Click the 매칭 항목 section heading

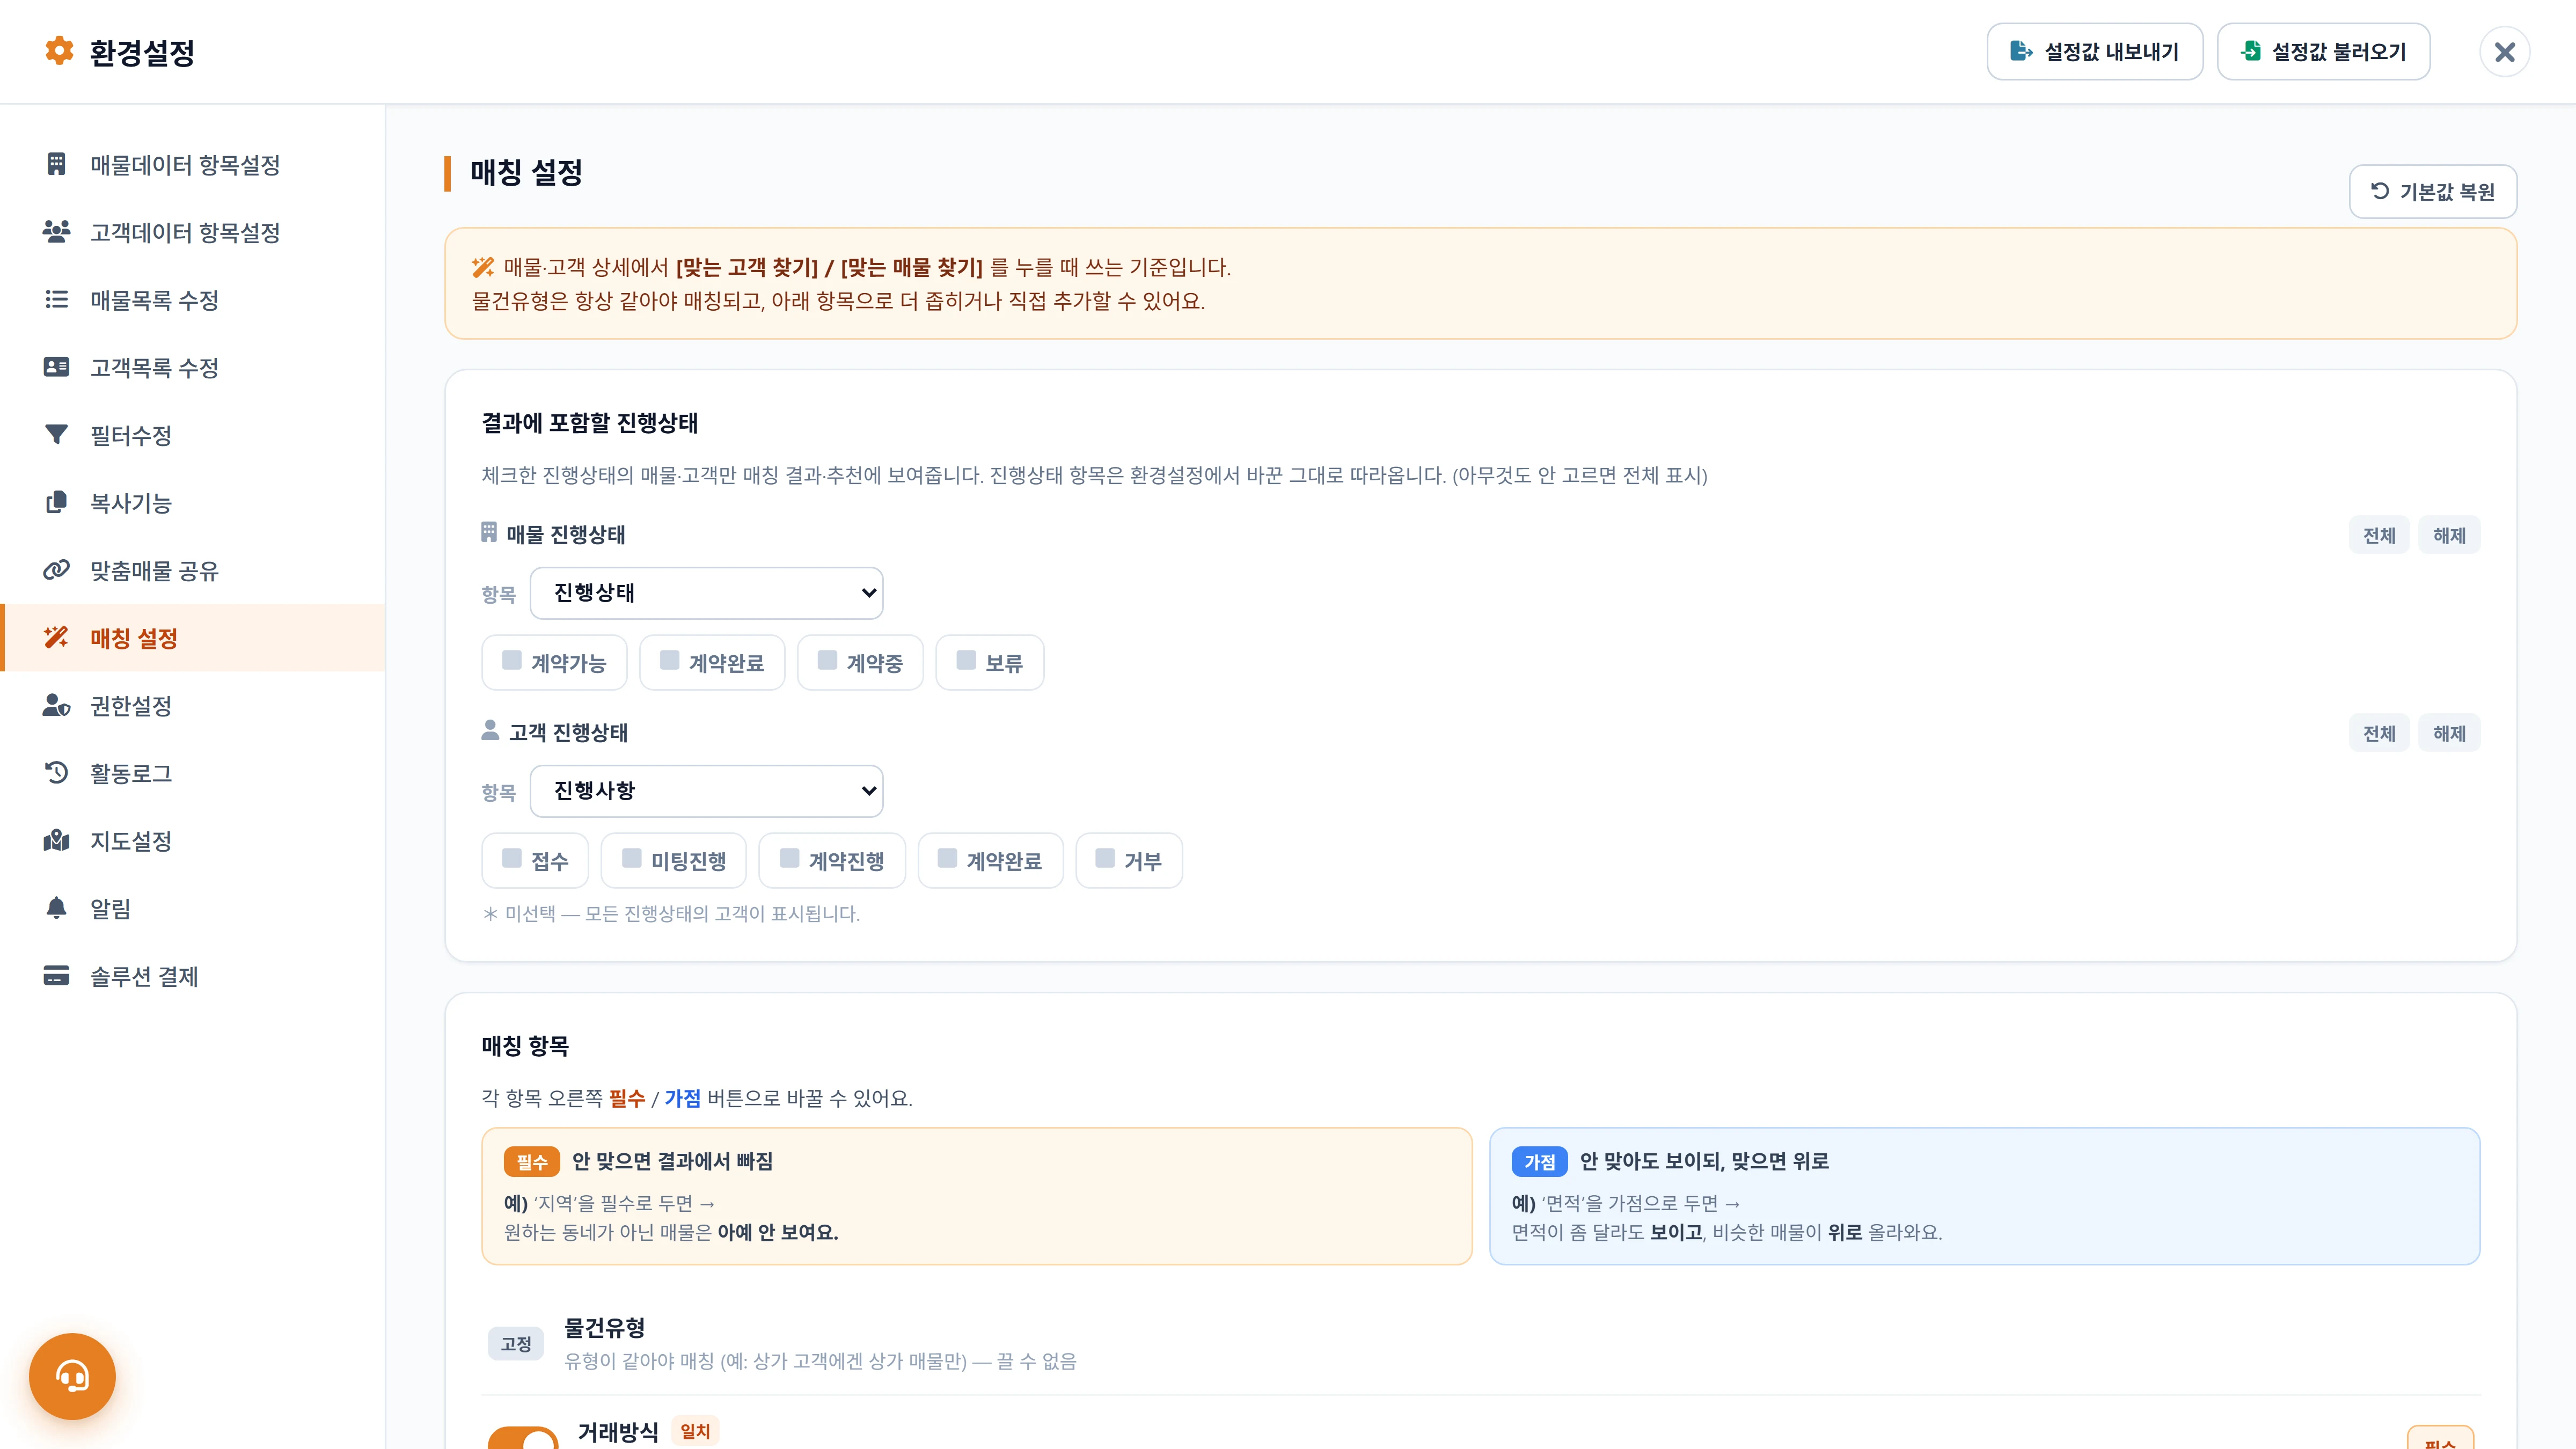(x=525, y=1045)
